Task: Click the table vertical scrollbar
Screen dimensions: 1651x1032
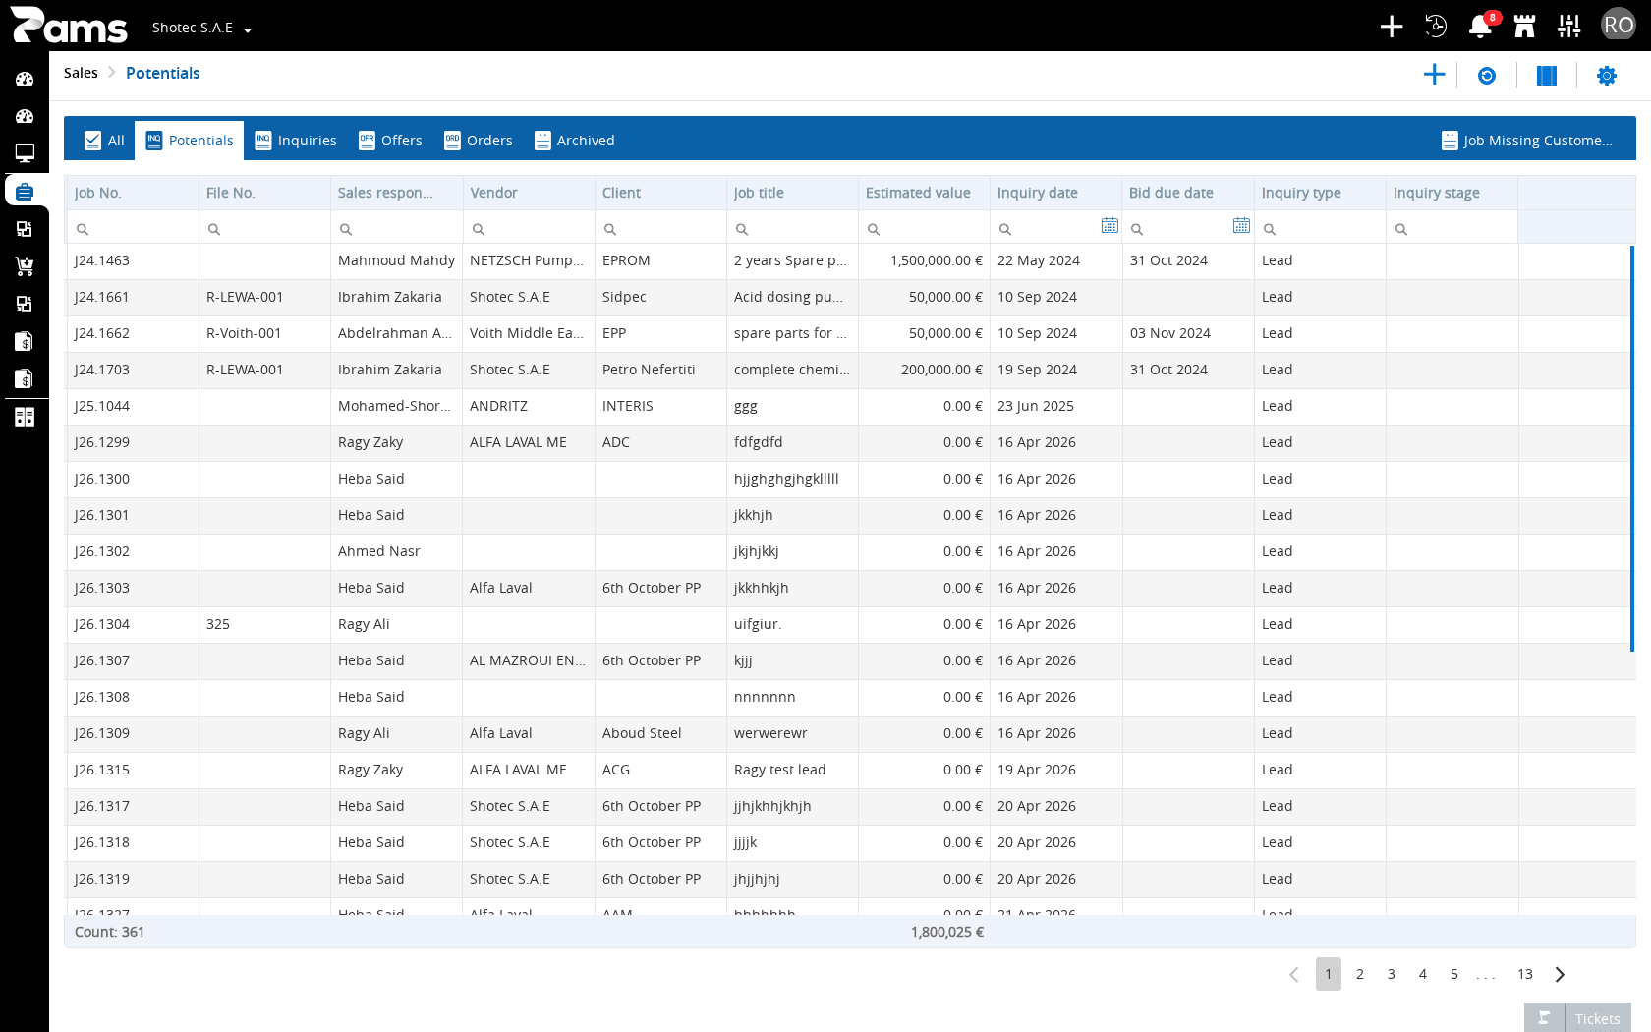Action: pos(1631,448)
